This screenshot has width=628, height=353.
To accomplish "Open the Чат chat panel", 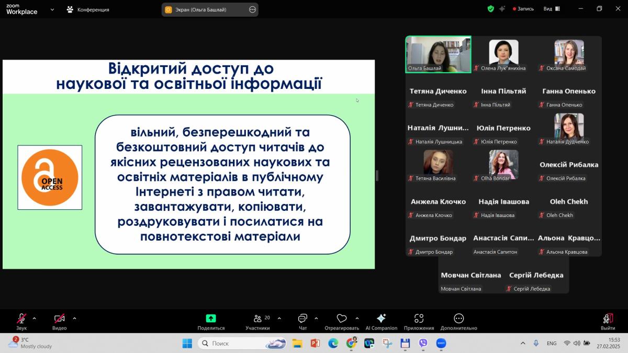I will coord(302,319).
